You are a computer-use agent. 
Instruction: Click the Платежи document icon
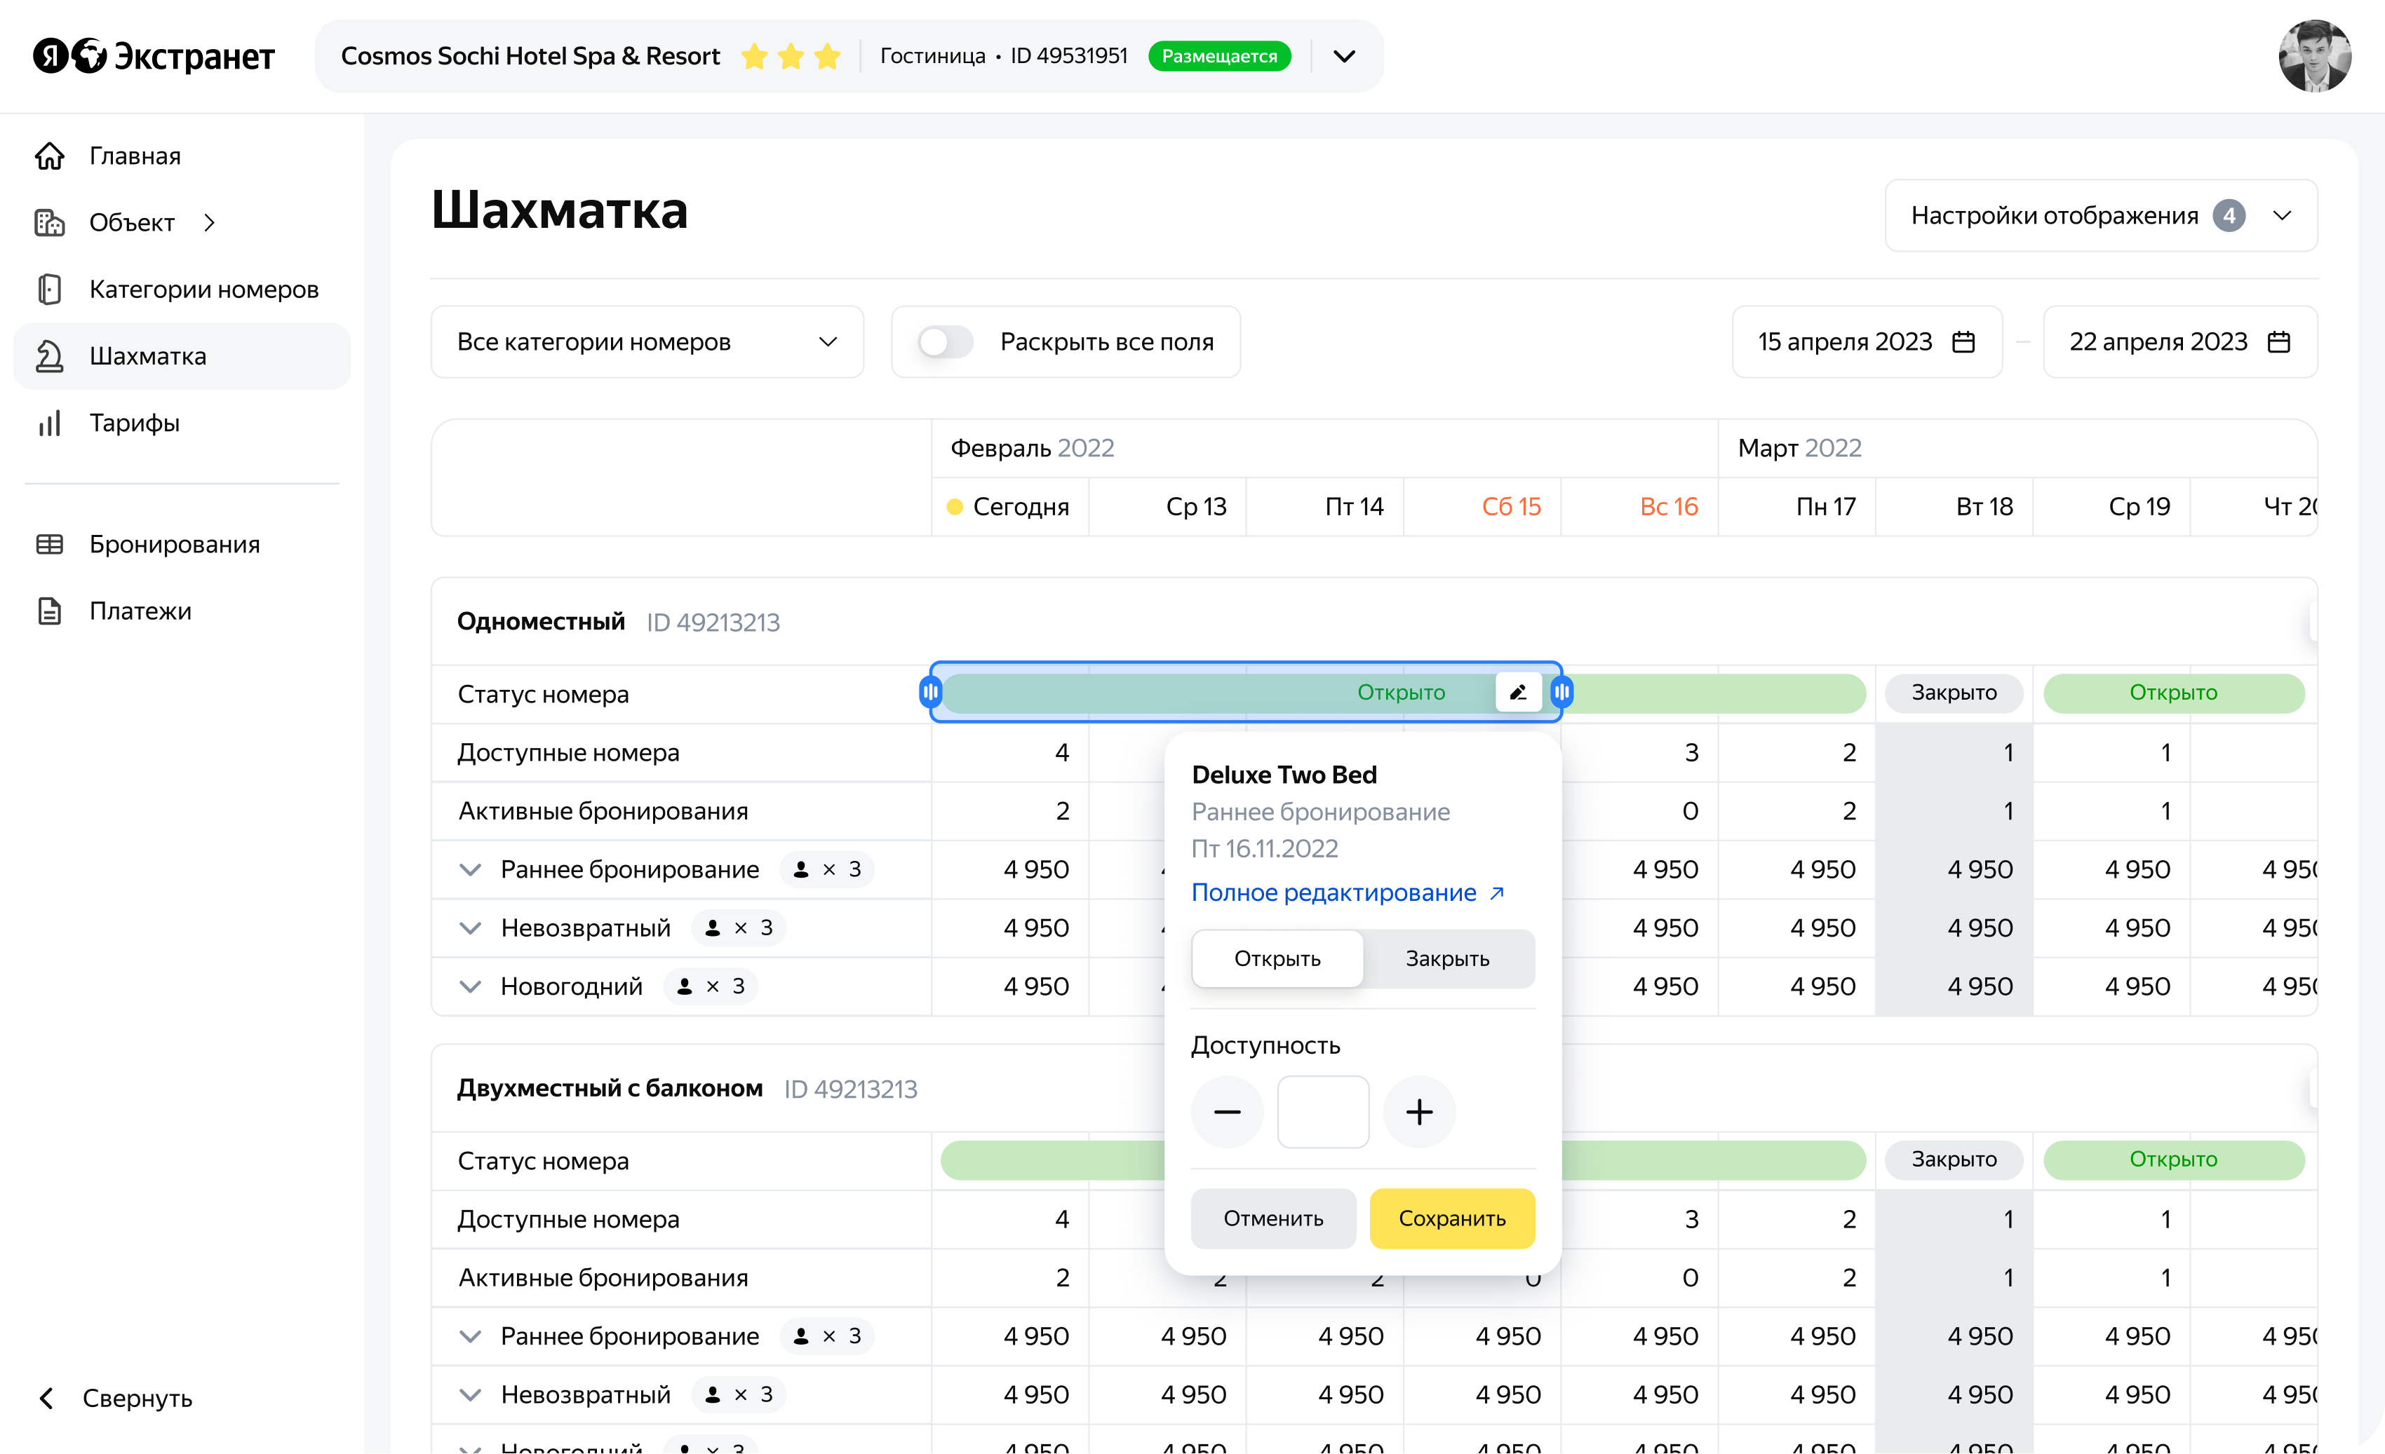[49, 611]
